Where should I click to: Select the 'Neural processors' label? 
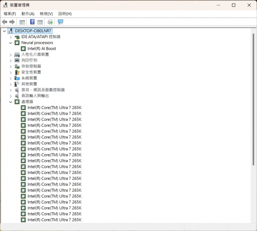[37, 43]
